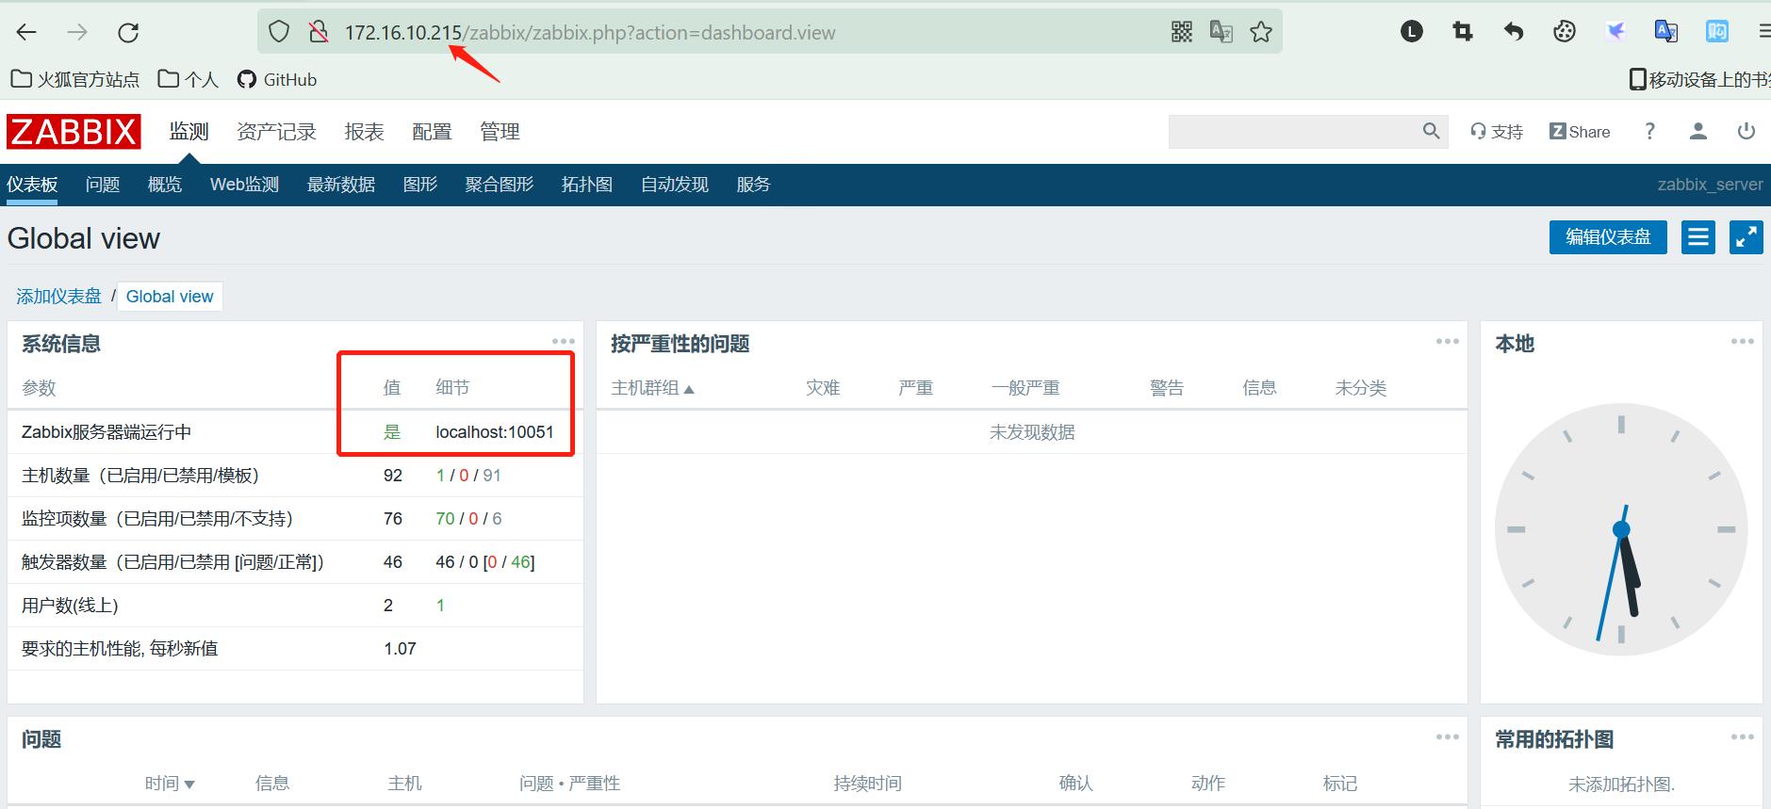
Task: Select 自动发现 submenu tab
Action: [x=675, y=185]
